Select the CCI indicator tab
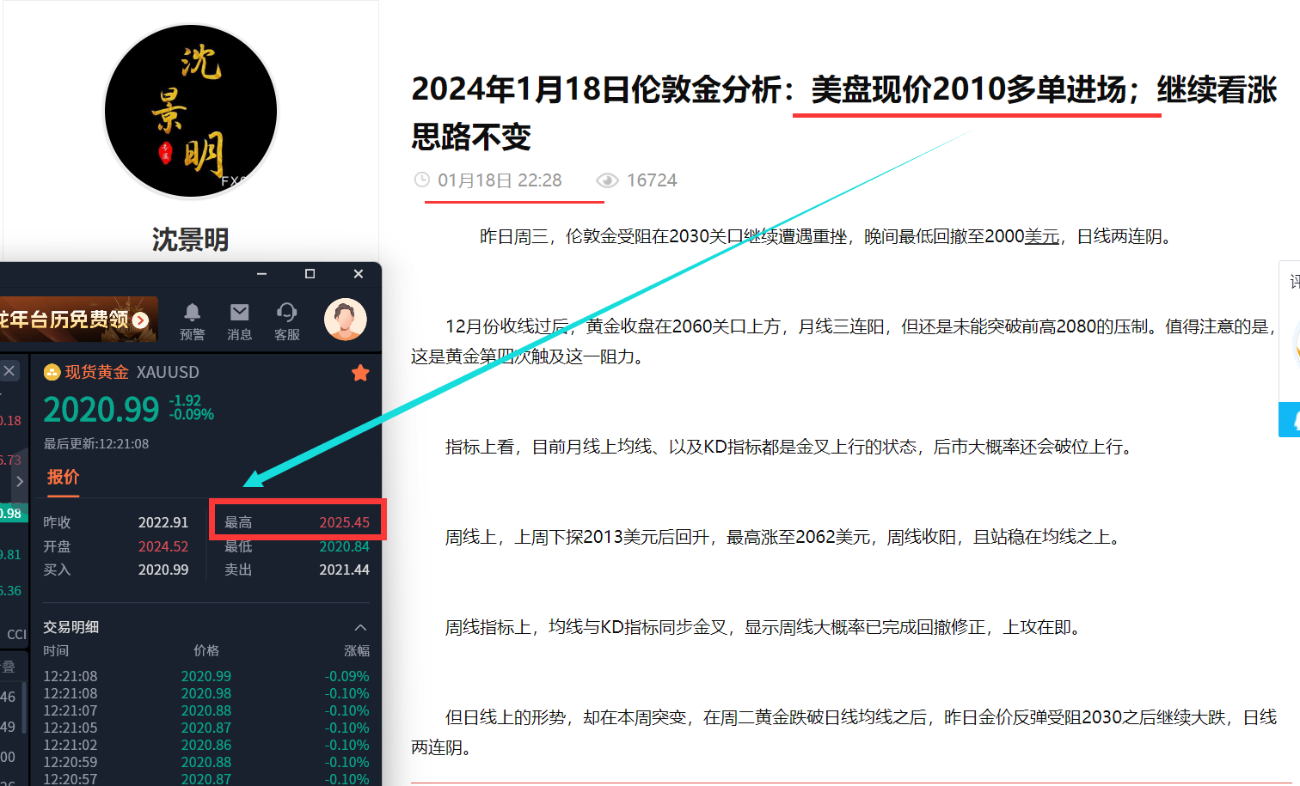This screenshot has width=1300, height=786. (x=16, y=634)
